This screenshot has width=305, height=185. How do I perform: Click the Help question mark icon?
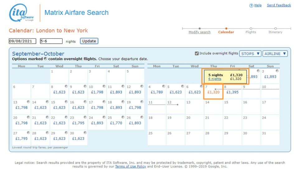pos(251,5)
